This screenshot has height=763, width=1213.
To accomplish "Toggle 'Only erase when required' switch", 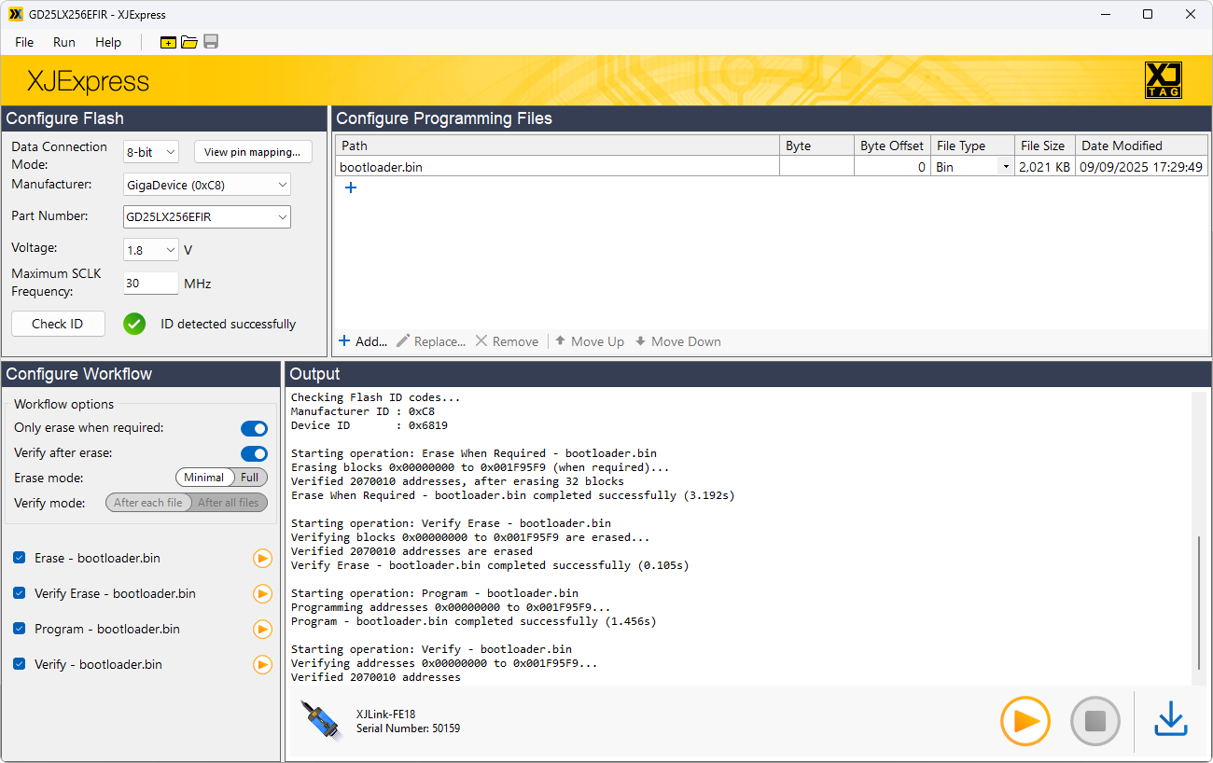I will click(x=254, y=429).
